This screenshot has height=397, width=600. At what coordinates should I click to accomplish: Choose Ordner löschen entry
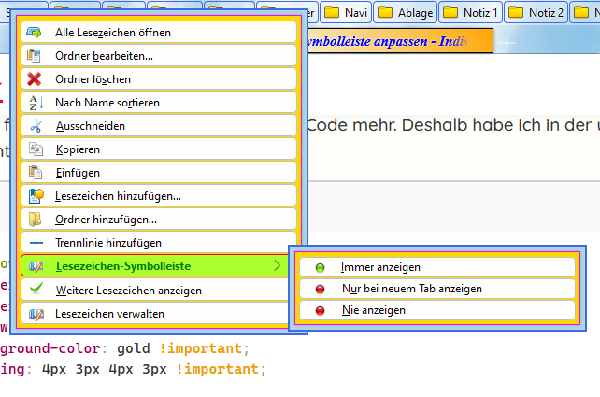coord(159,78)
